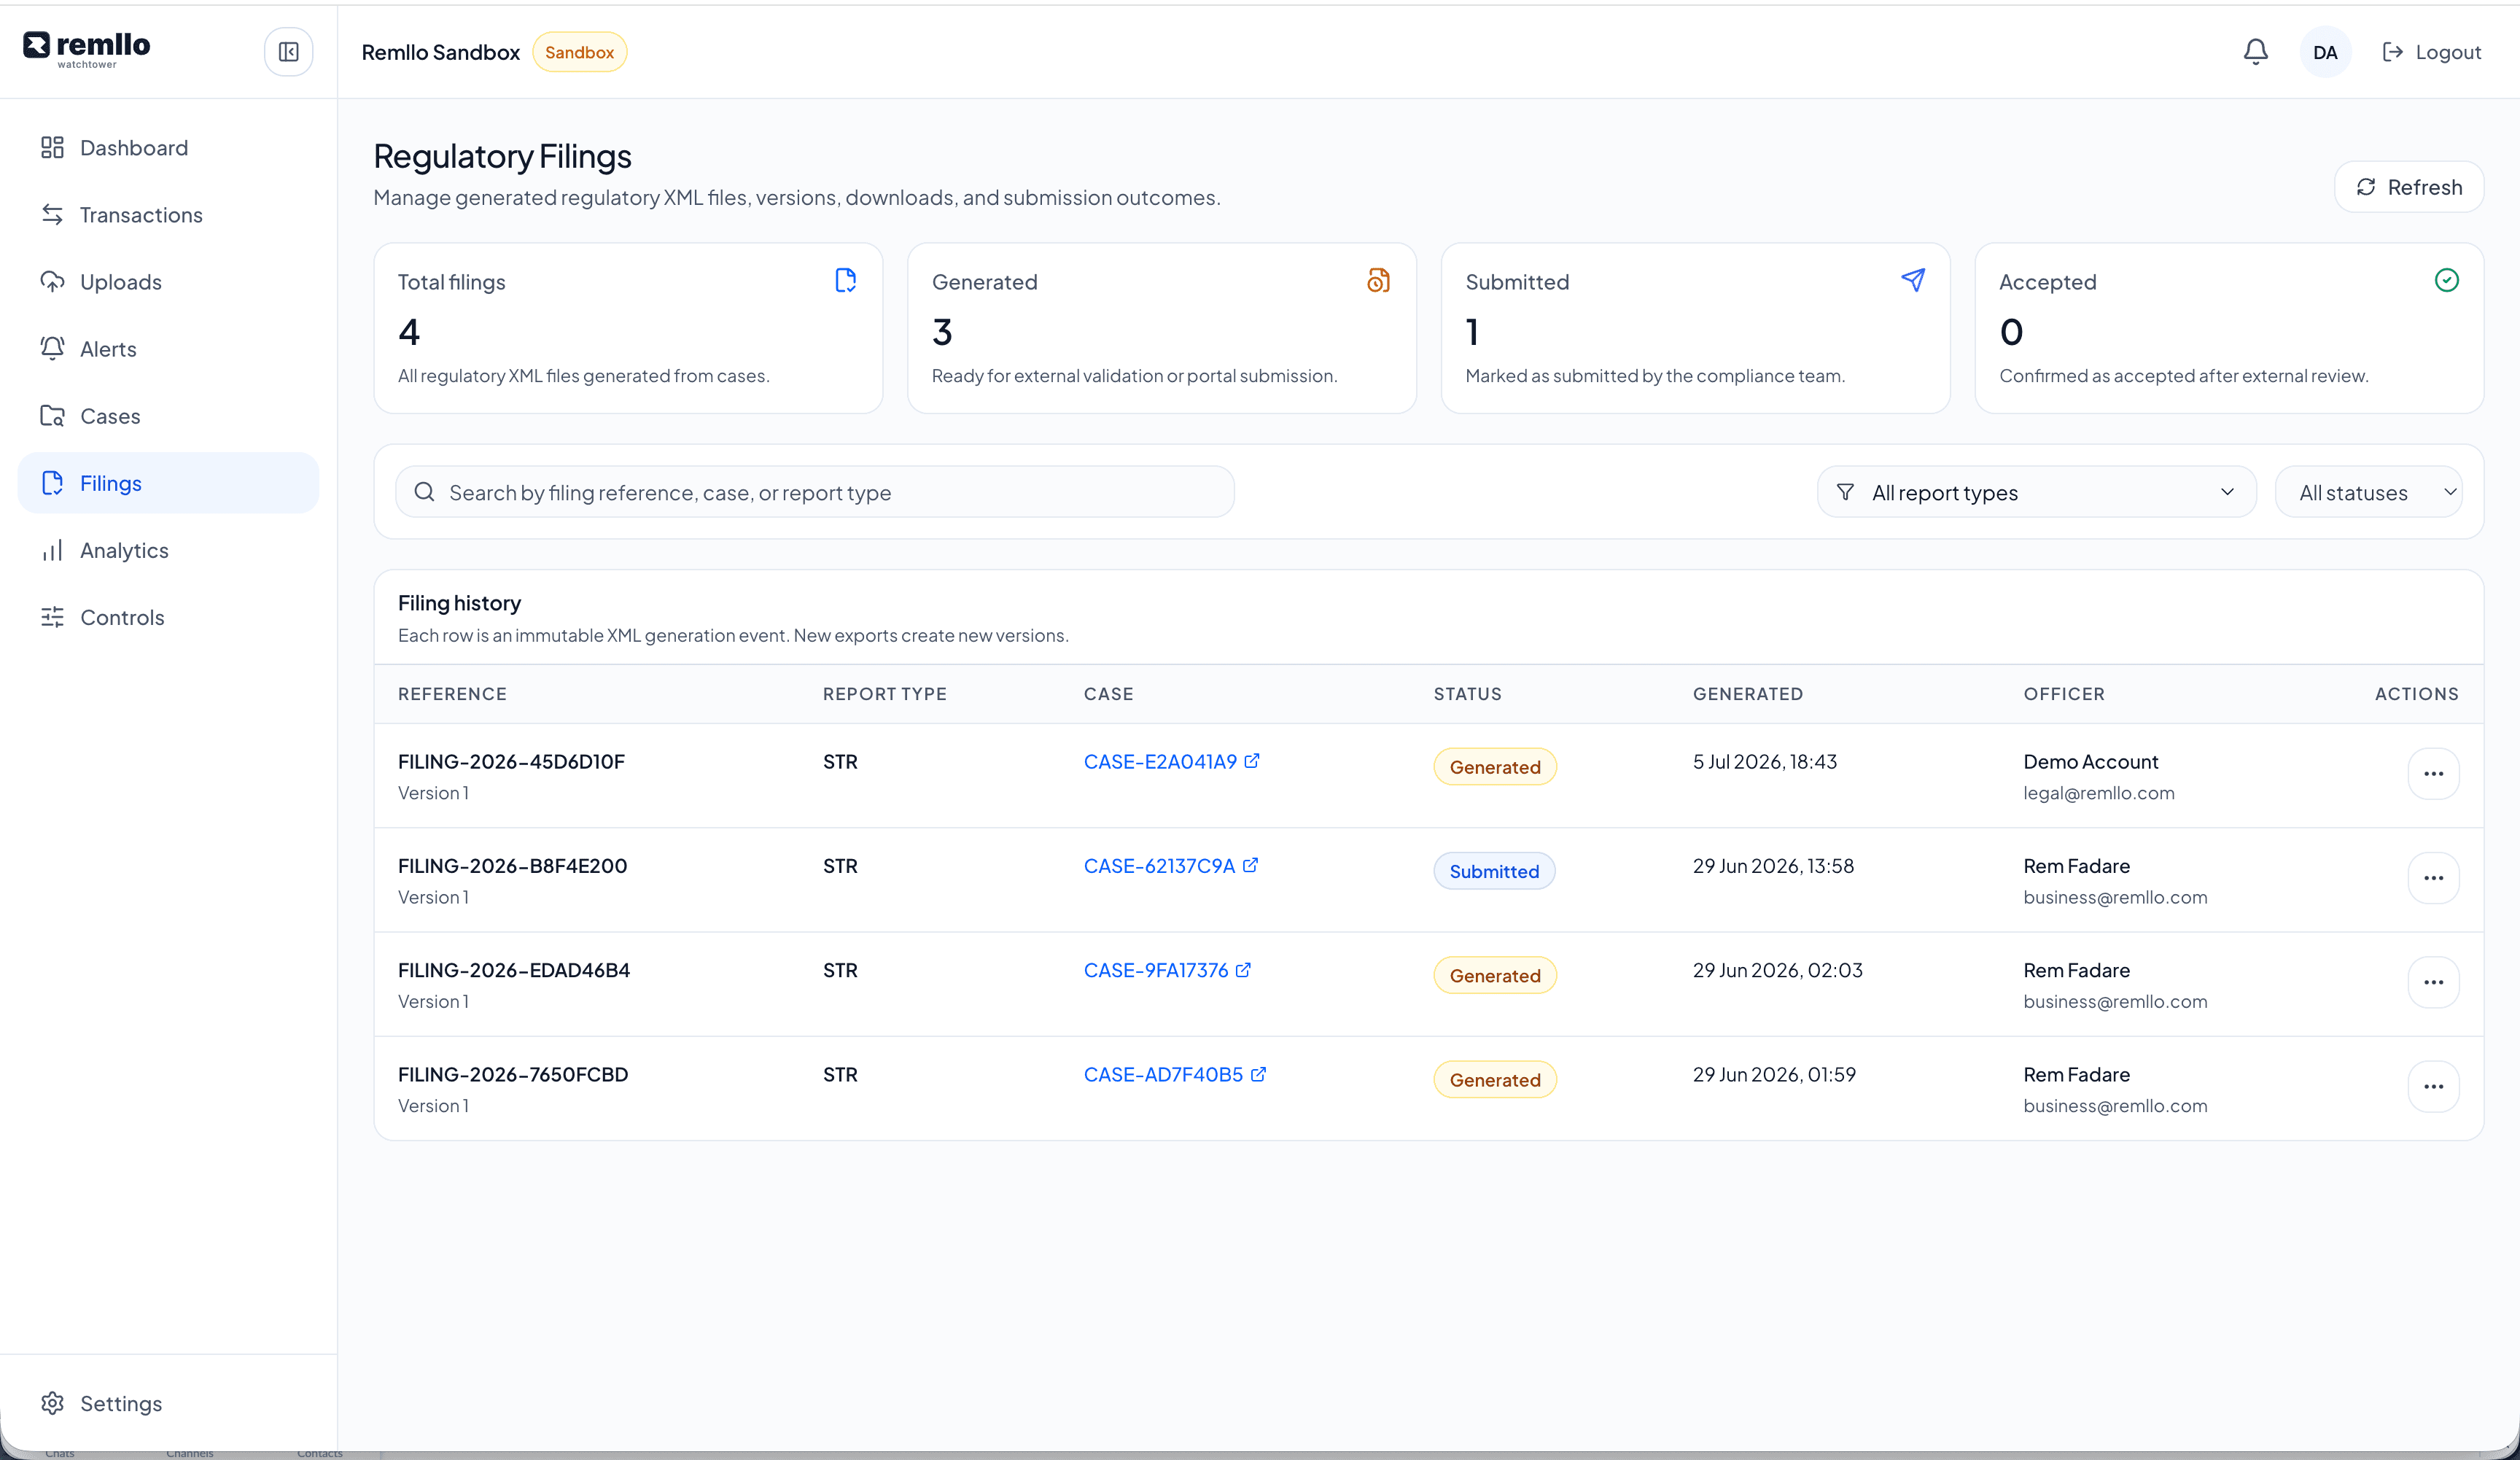Click the Sandbox environment badge
Image resolution: width=2520 pixels, height=1460 pixels.
tap(579, 52)
